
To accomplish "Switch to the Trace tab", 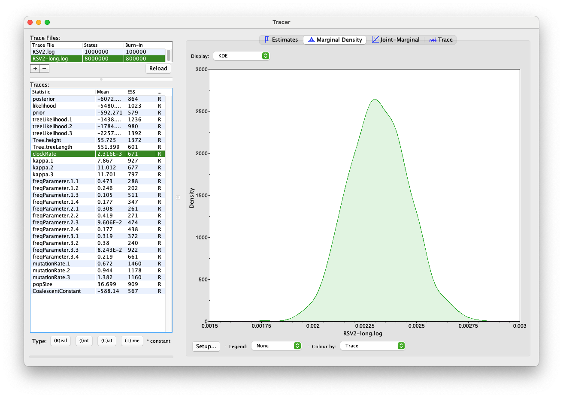I will pyautogui.click(x=441, y=39).
